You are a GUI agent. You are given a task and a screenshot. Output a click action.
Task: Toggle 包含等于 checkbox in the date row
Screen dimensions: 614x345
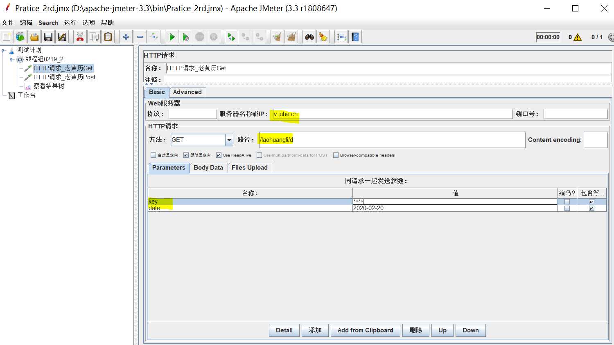(x=591, y=208)
